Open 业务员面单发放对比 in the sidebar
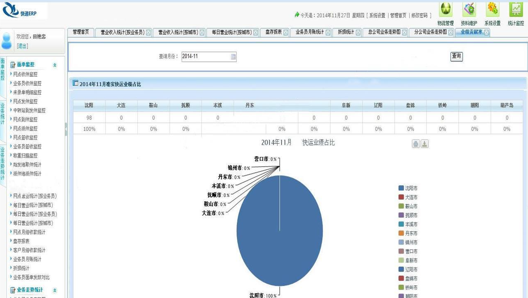This screenshot has height=298, width=528. coord(31,277)
